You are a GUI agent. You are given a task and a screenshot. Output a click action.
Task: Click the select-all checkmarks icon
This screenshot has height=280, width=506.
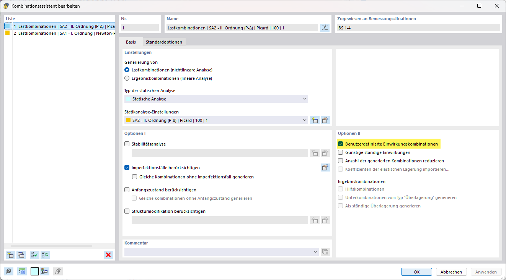34,255
